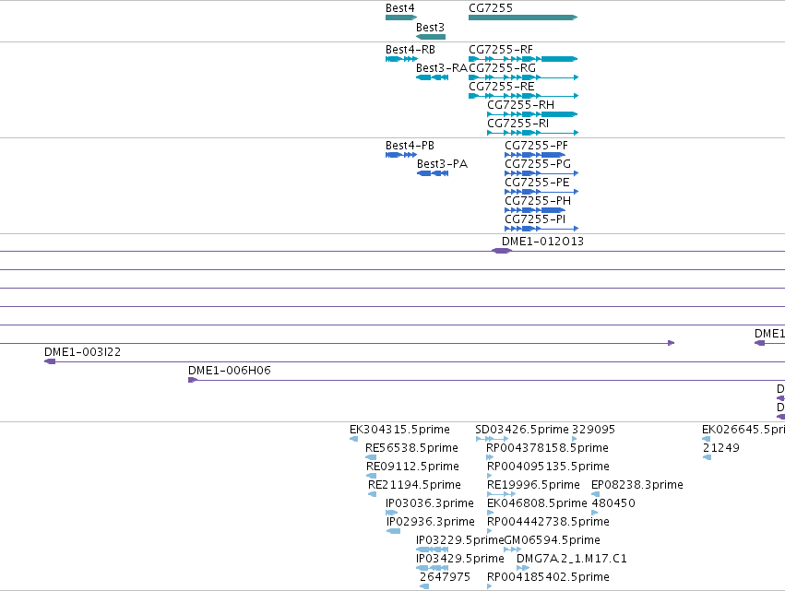Click feature 21249
The image size is (785, 591).
[x=708, y=457]
